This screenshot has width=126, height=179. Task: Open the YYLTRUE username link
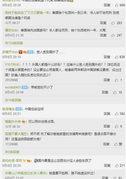12,64
